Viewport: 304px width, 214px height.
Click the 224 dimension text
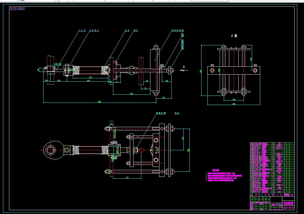132,94
